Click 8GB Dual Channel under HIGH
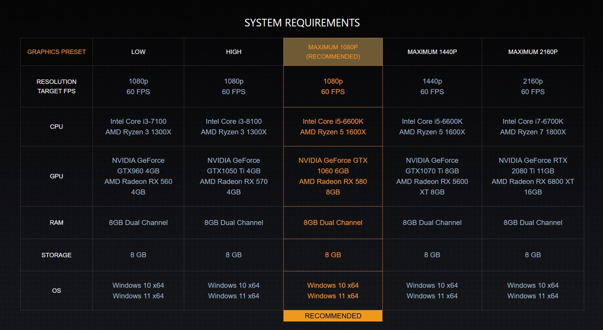 [234, 223]
